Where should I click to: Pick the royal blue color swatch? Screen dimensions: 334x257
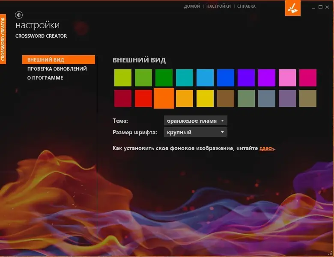[226, 78]
